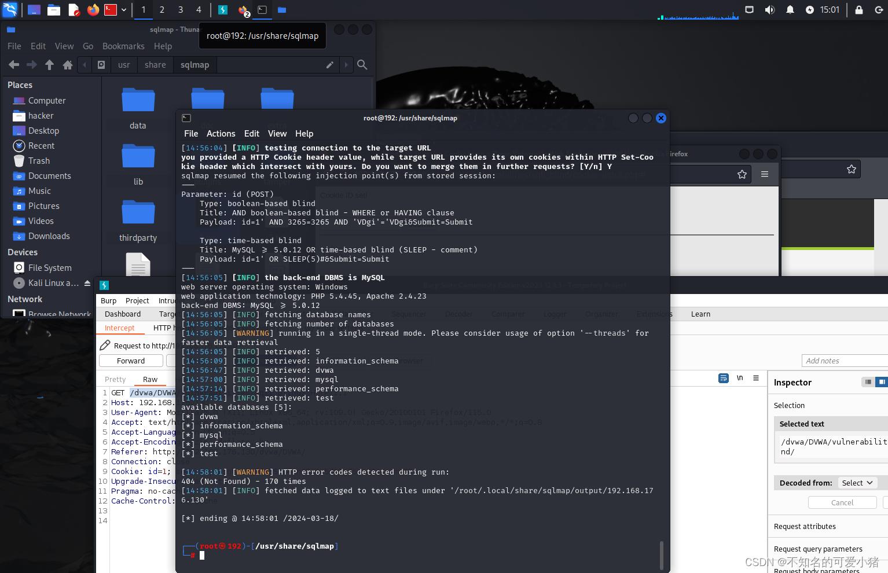The image size is (888, 573).
Task: Toggle word wrap icon in Burp editor
Action: 724,378
